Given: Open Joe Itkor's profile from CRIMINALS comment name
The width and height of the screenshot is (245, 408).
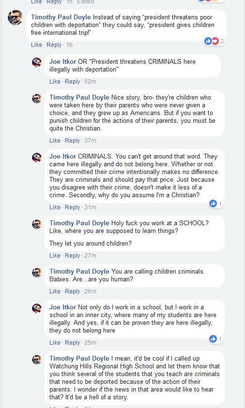Looking at the screenshot, I should pyautogui.click(x=62, y=156).
